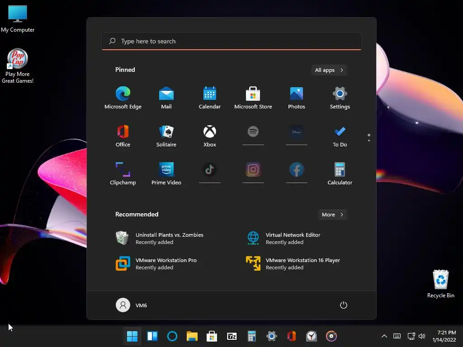The height and width of the screenshot is (347, 463).
Task: Launch the Photos app
Action: (x=297, y=98)
